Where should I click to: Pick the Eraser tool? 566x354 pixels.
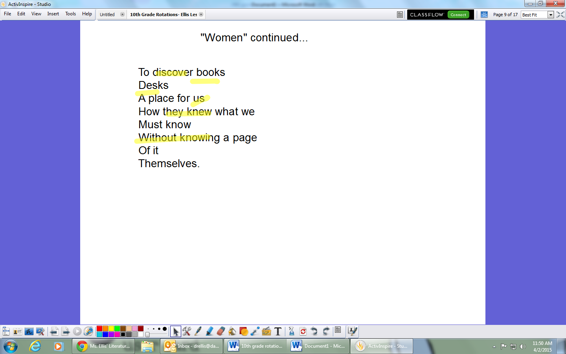point(221,332)
